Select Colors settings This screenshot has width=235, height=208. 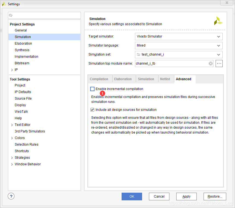point(20,138)
